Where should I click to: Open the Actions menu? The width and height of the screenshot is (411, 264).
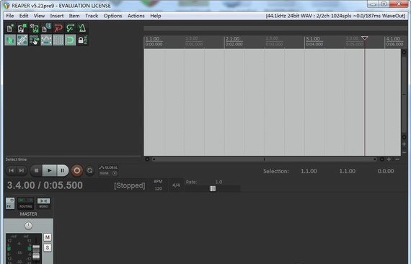pyautogui.click(x=136, y=16)
